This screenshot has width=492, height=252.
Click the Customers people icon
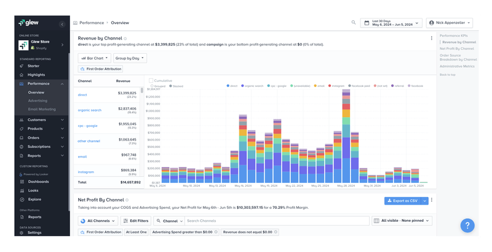coord(22,120)
